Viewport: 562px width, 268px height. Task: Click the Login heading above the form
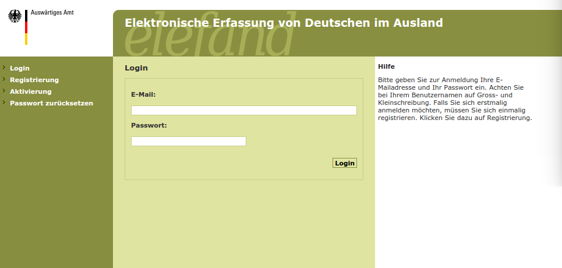[x=136, y=68]
